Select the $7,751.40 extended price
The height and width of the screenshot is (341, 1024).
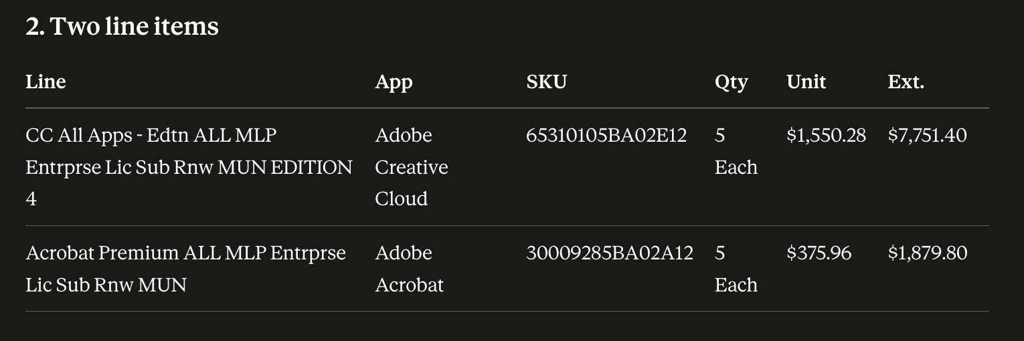click(927, 135)
